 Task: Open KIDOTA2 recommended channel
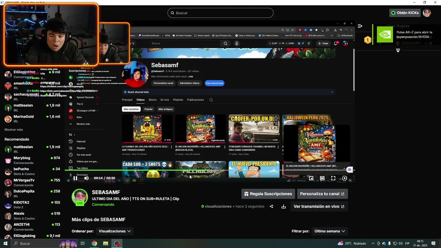pyautogui.click(x=32, y=205)
